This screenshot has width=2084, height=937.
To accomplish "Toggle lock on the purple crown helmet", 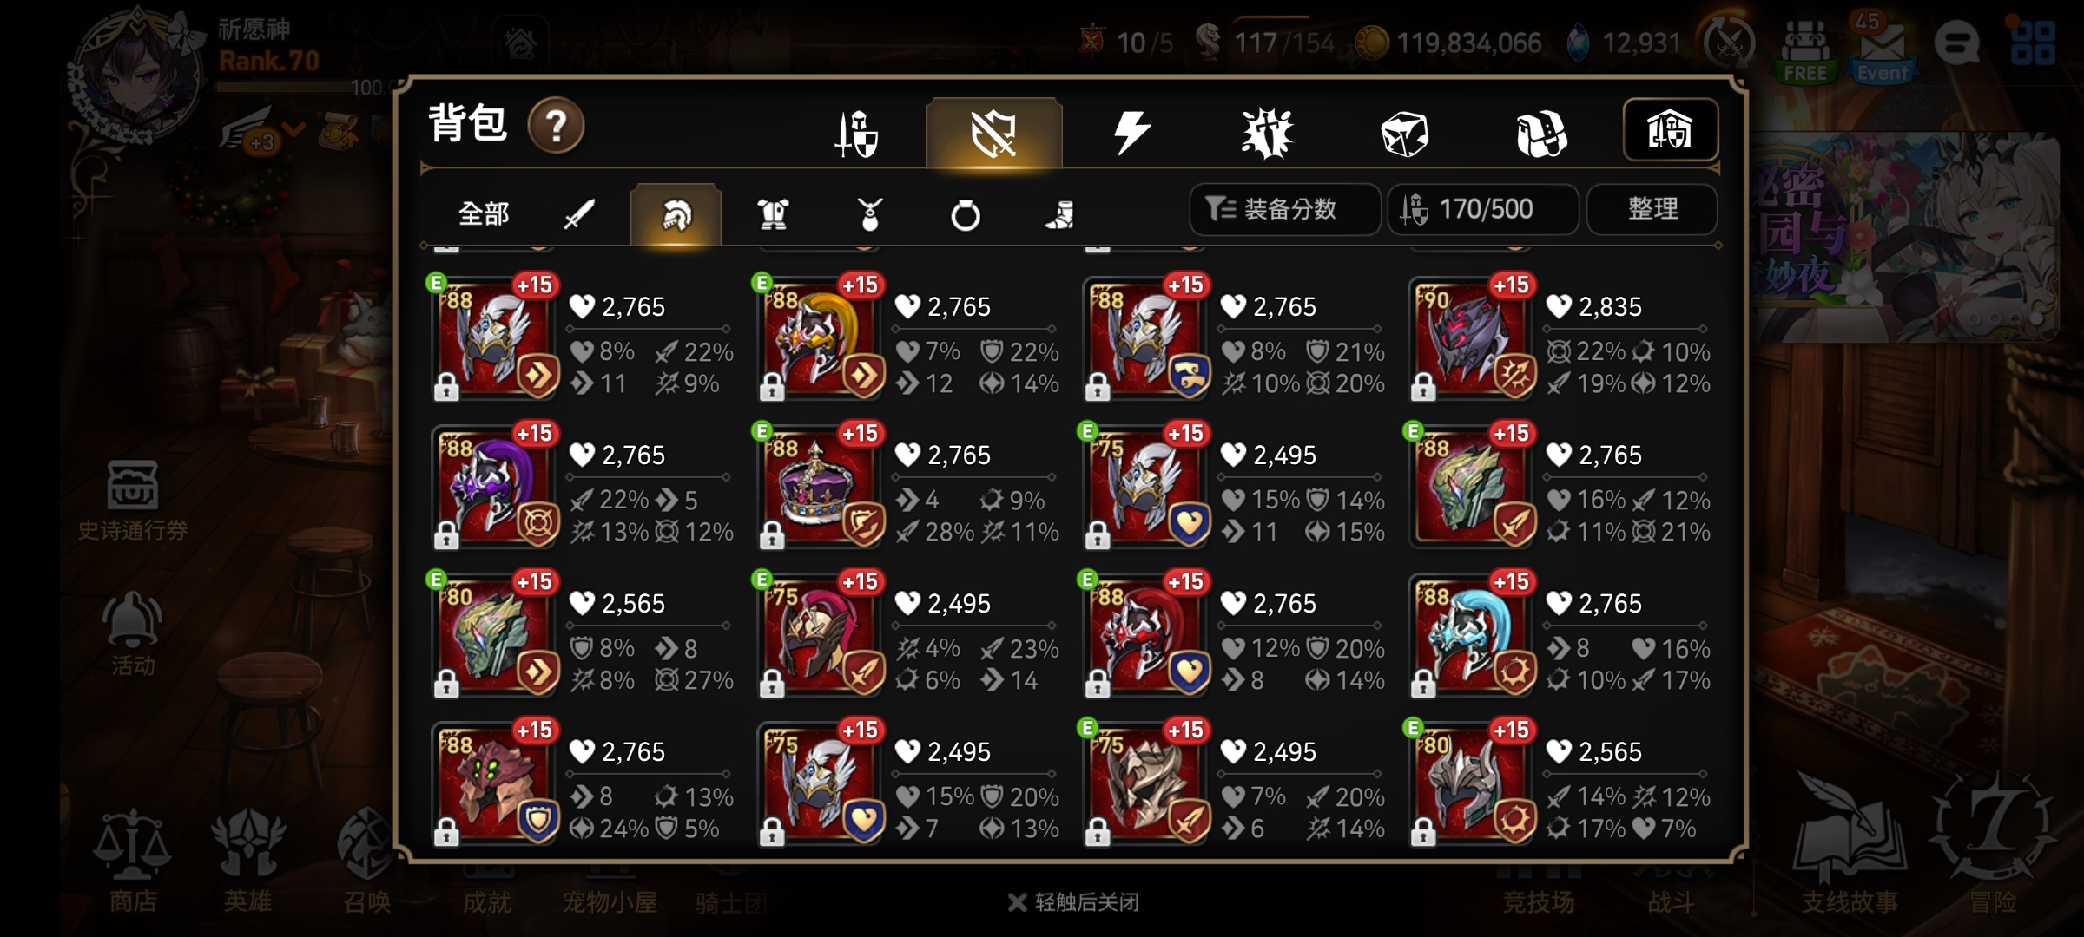I will (772, 535).
